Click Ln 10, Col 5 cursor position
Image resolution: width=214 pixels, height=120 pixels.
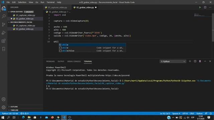165,113
